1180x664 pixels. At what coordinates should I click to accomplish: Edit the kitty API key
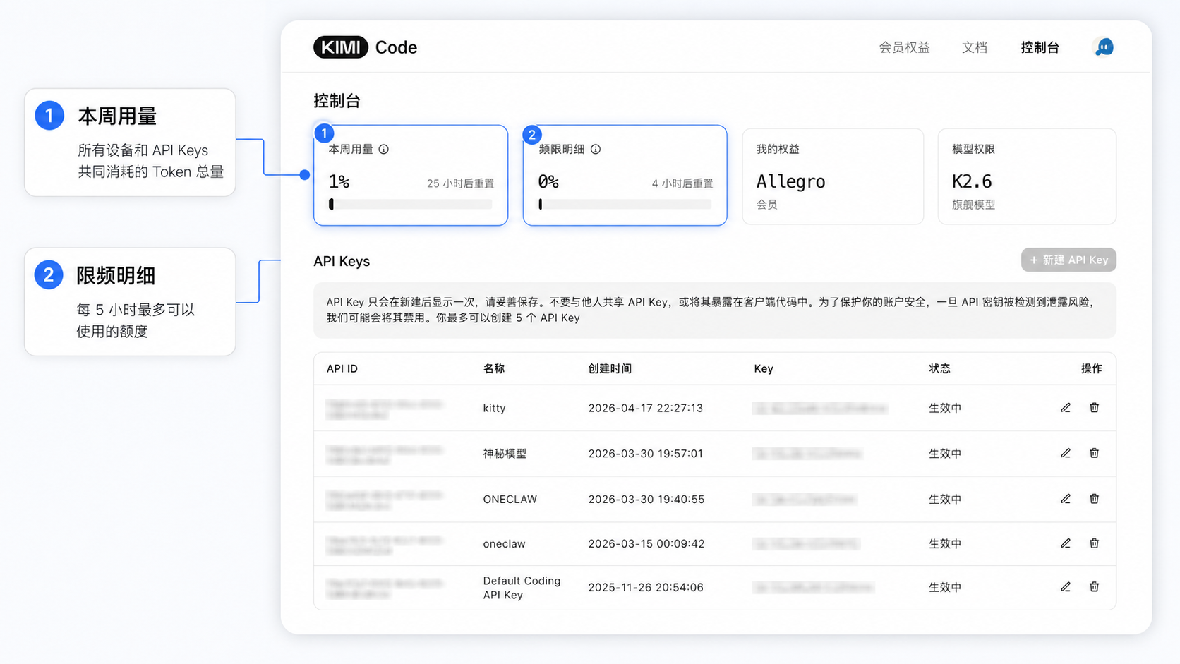pos(1066,408)
